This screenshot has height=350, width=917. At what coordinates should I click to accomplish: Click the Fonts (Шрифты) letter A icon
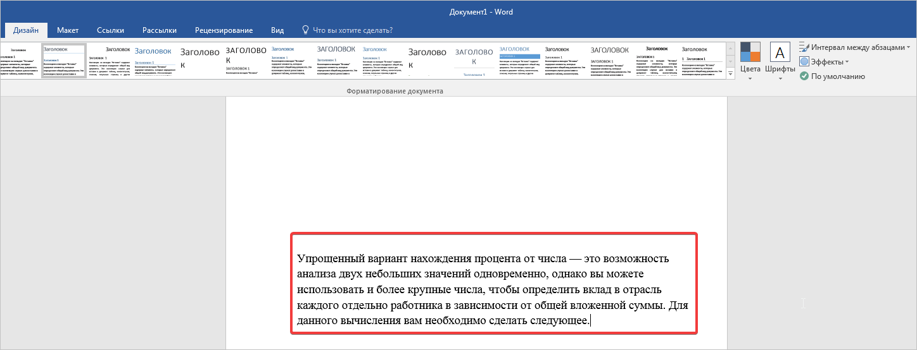(780, 52)
